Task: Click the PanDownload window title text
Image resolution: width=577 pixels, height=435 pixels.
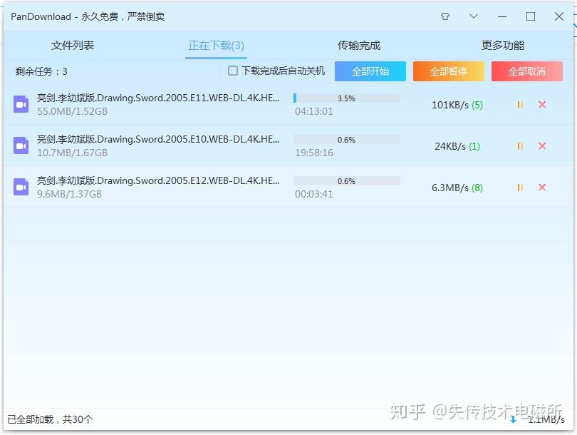Action: click(88, 16)
